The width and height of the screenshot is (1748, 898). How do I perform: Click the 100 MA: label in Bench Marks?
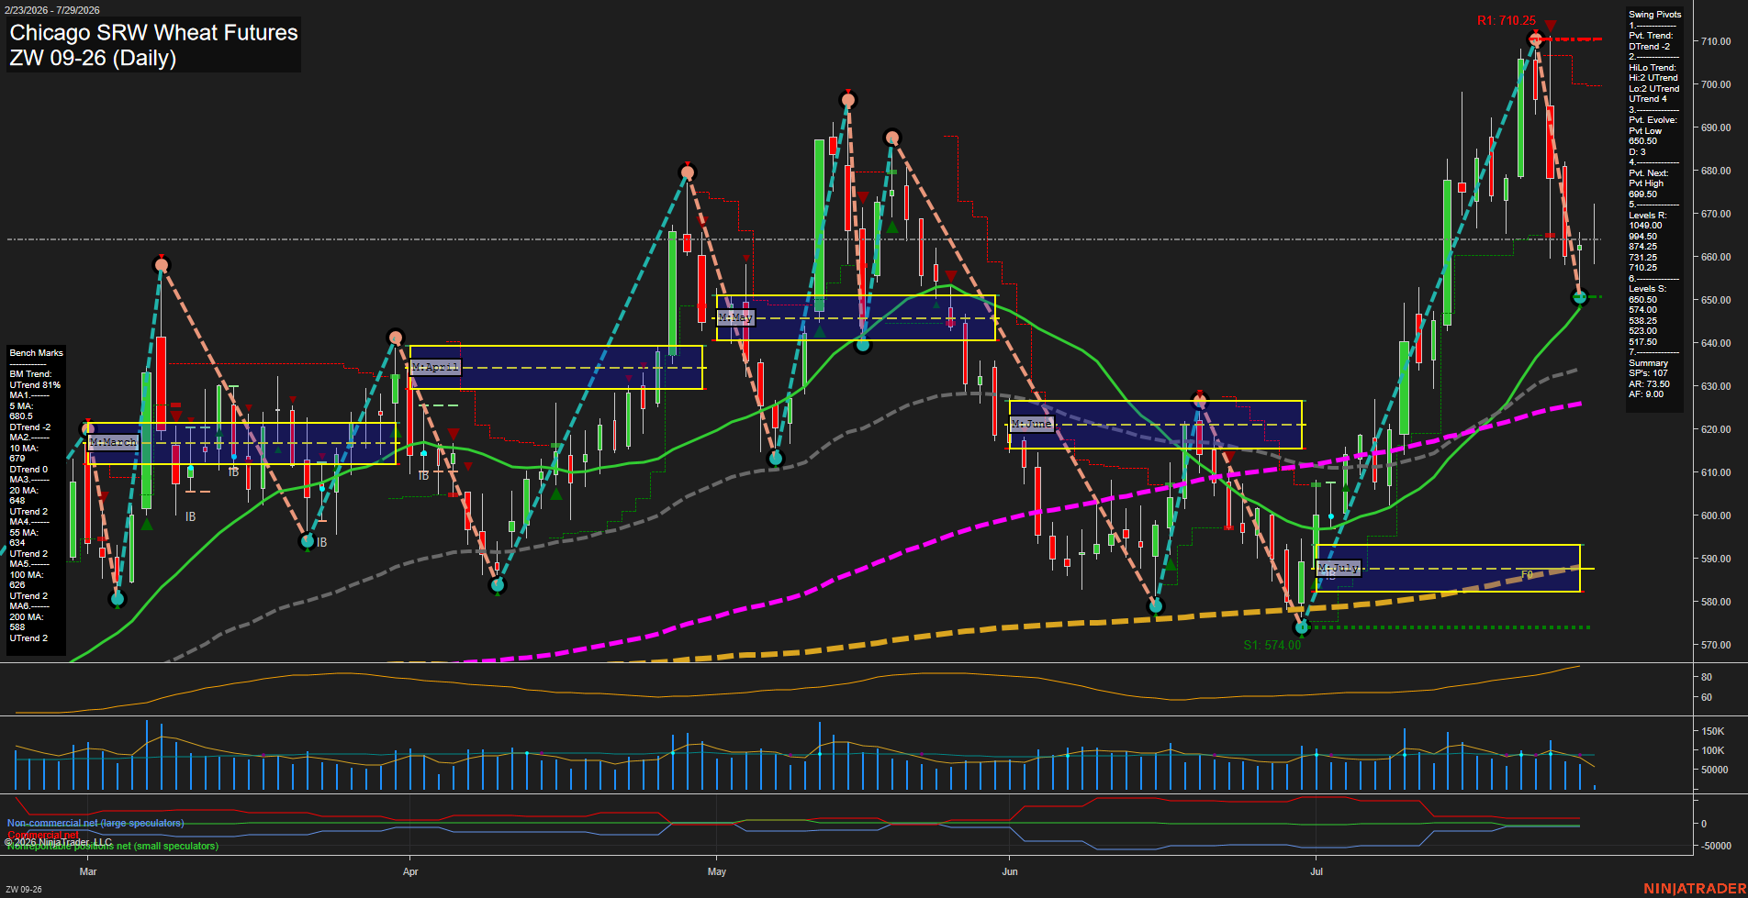[x=27, y=575]
